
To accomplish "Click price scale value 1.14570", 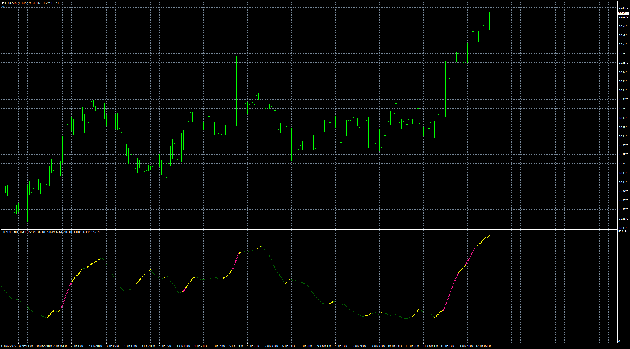I will click(623, 90).
